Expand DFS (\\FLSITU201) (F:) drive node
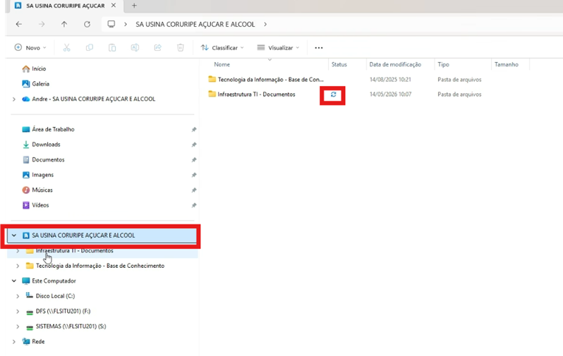Image resolution: width=563 pixels, height=356 pixels. [18, 312]
